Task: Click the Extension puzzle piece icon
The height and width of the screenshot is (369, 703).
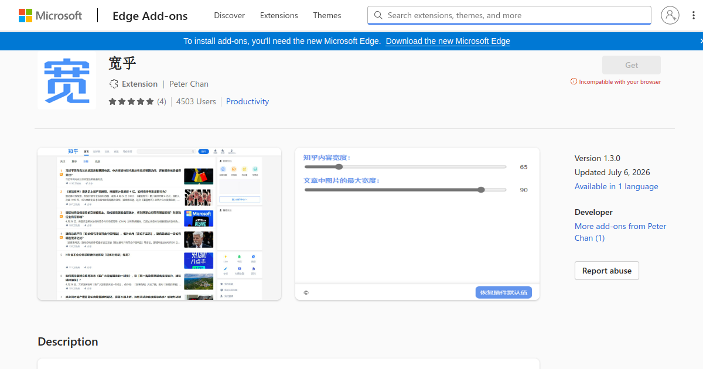Action: pyautogui.click(x=114, y=84)
